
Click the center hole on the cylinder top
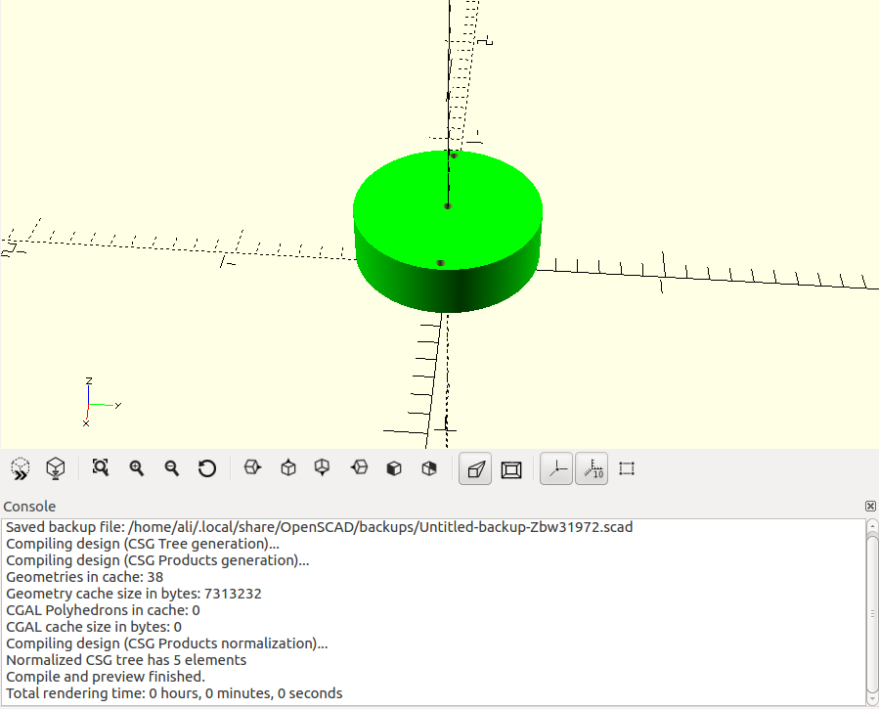coord(448,206)
